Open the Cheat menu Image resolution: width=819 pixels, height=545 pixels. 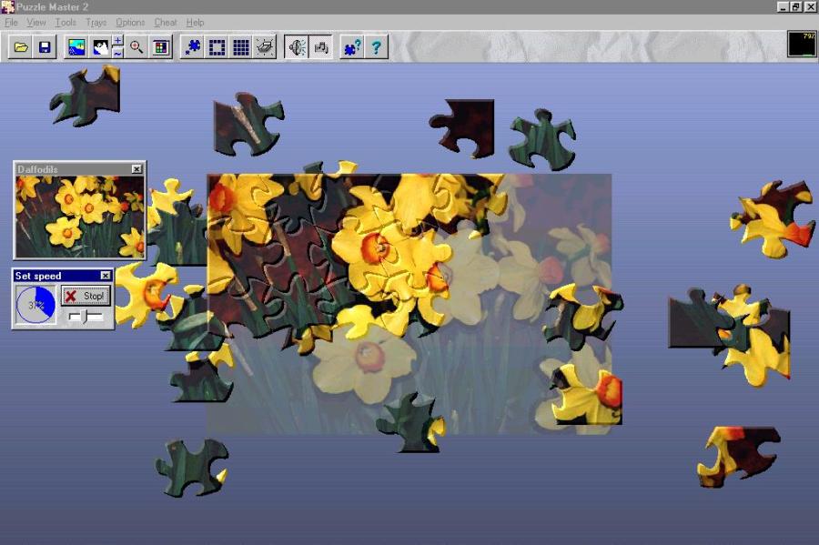(x=166, y=22)
